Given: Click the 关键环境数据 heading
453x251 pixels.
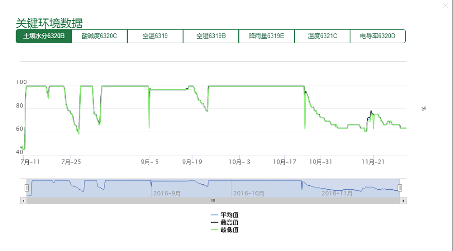Looking at the screenshot, I should pyautogui.click(x=49, y=23).
